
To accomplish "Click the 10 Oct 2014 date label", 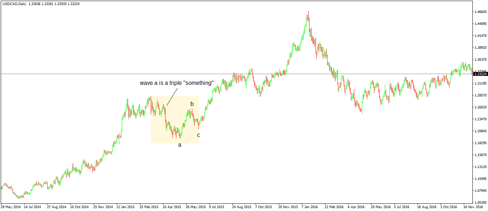I will tap(80, 207).
